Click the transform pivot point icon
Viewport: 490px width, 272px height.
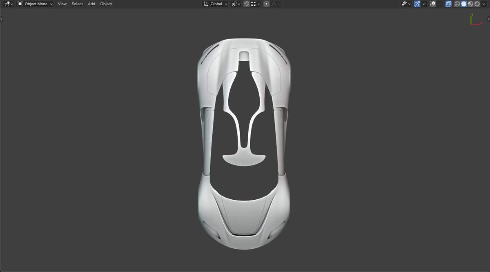[234, 4]
